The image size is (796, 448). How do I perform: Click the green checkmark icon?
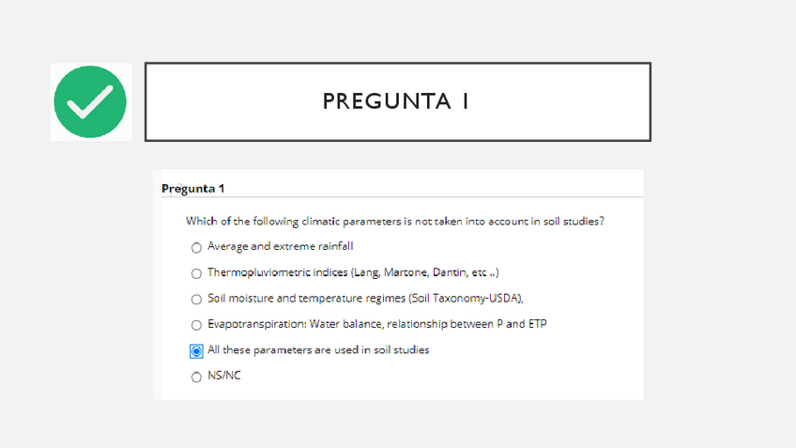tap(90, 101)
